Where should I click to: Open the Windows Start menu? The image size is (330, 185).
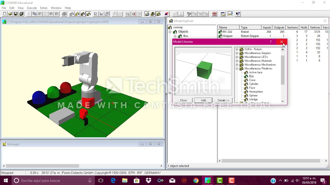click(x=6, y=181)
